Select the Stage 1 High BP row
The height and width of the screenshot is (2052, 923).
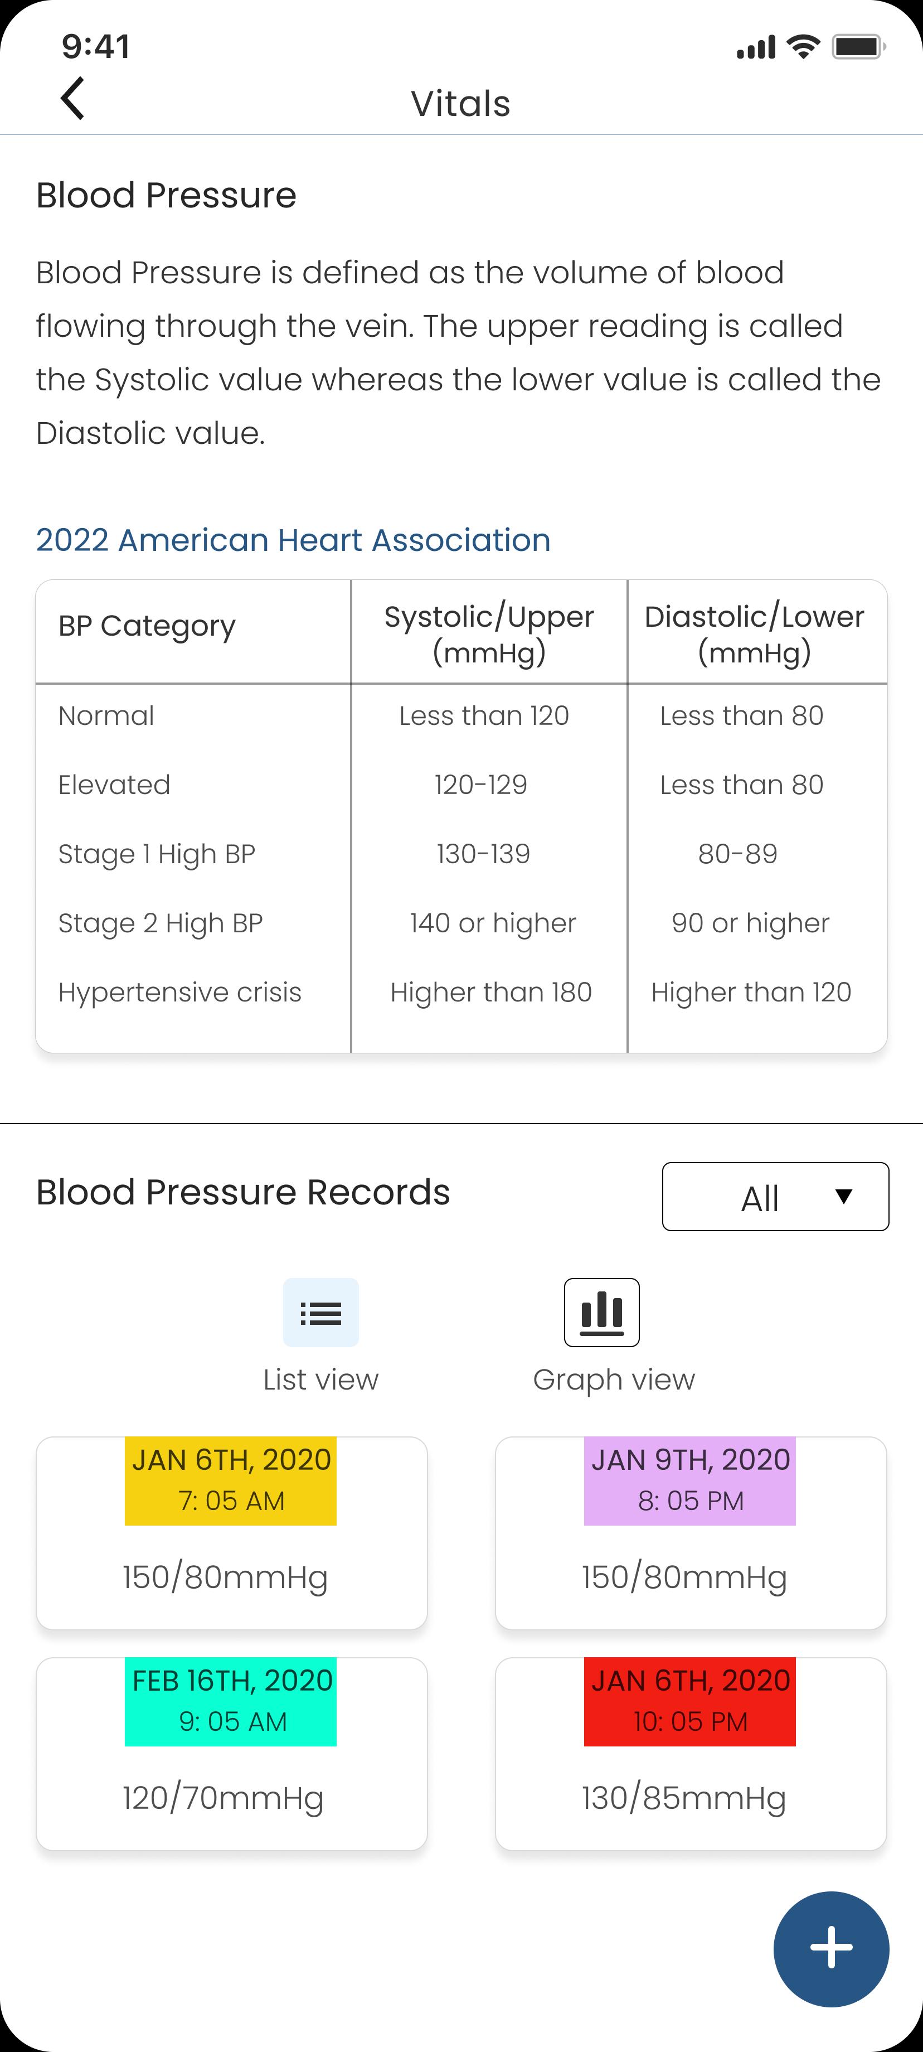point(461,854)
